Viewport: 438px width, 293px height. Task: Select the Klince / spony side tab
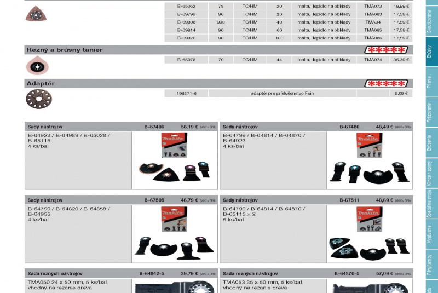pos(432,173)
